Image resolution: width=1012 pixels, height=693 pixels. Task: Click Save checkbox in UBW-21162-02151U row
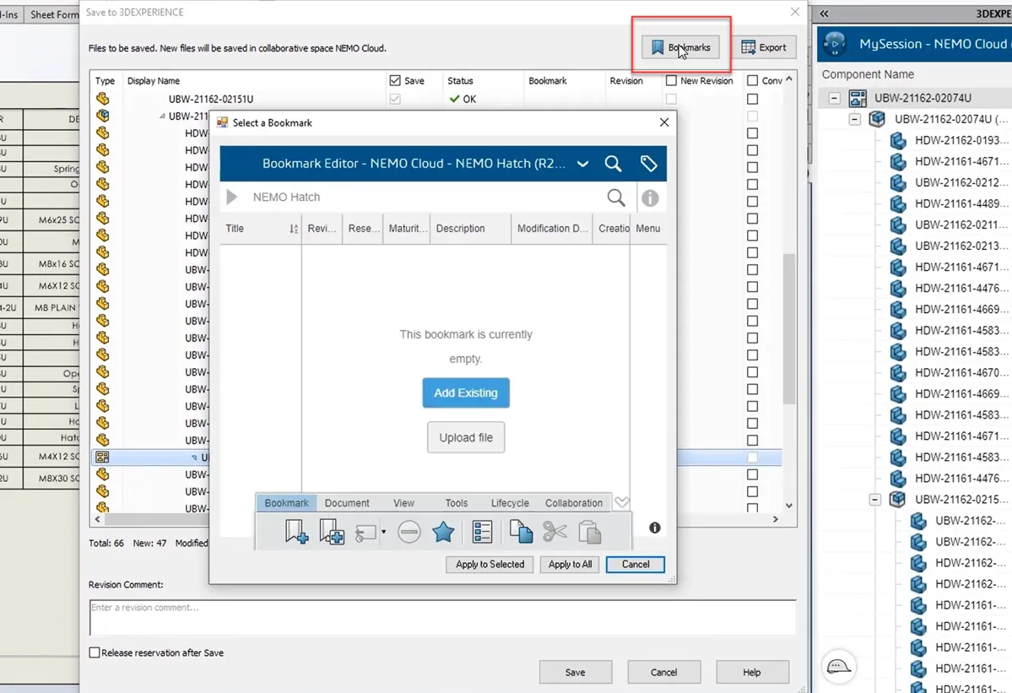(x=395, y=99)
